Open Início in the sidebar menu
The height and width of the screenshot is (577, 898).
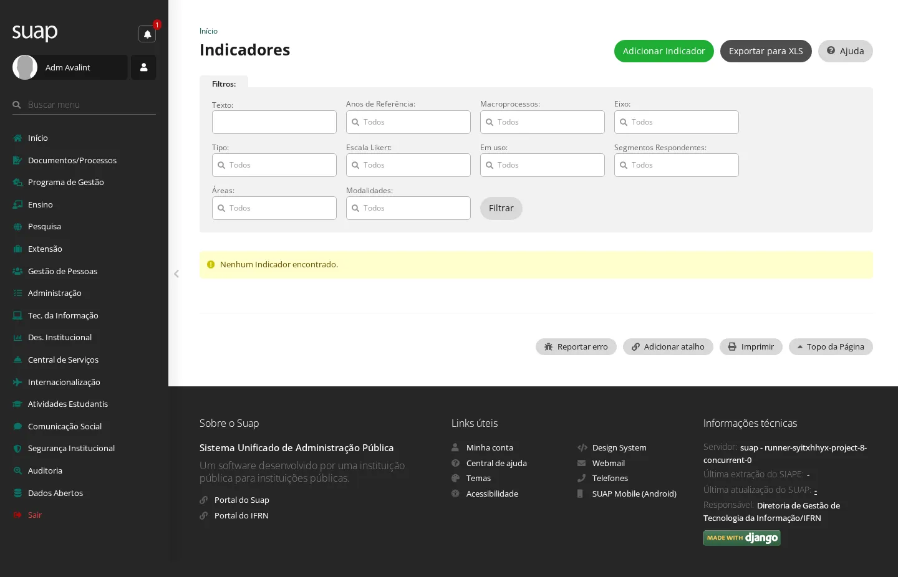[x=38, y=138]
